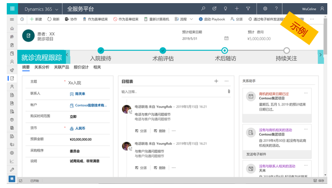The image size is (332, 188).
Task: Switch to the 摘要 tab
Action: click(26, 67)
